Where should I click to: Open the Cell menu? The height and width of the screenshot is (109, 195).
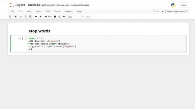click(48, 12)
